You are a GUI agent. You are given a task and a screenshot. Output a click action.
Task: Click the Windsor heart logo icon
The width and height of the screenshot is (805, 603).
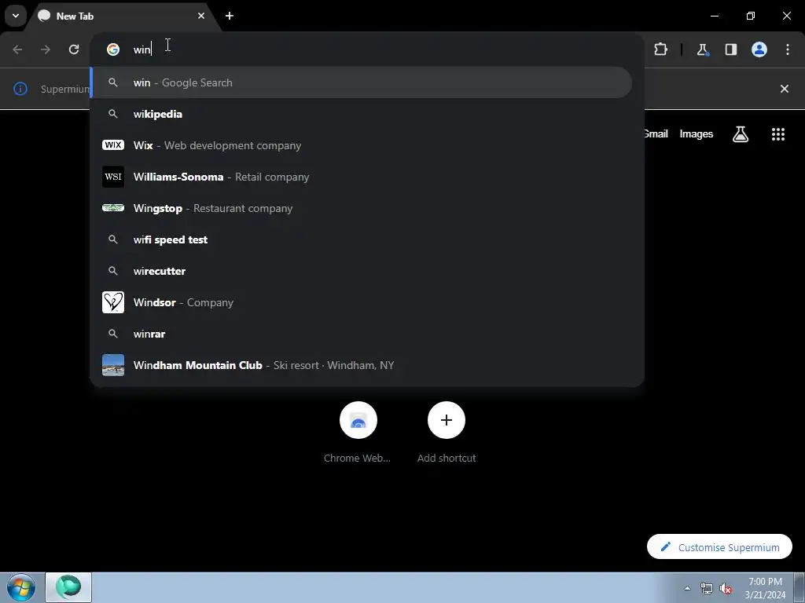[113, 302]
